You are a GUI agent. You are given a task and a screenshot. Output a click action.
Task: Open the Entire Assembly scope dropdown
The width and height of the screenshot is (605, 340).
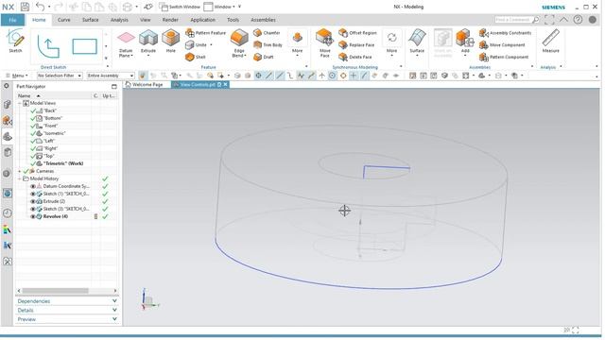tap(111, 76)
